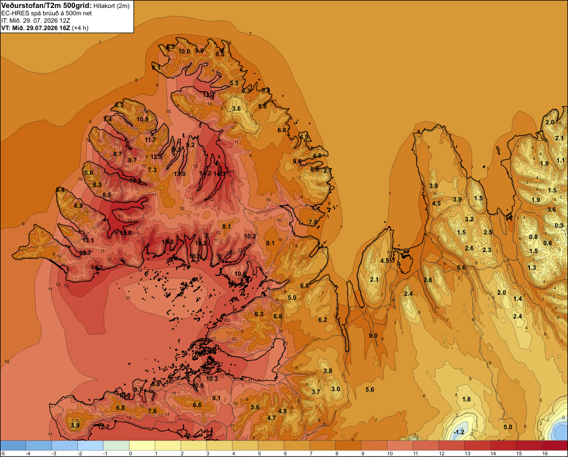Select the 10.2 temperature reading
The width and height of the screenshot is (568, 457).
tap(250, 236)
